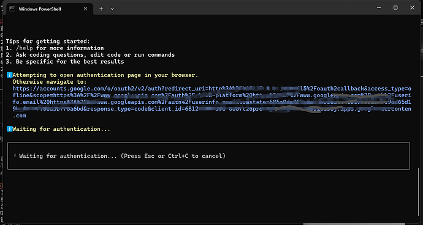Viewport: 423px width, 225px height.
Task: Click URL line starting with fline&scope
Action: point(212,95)
